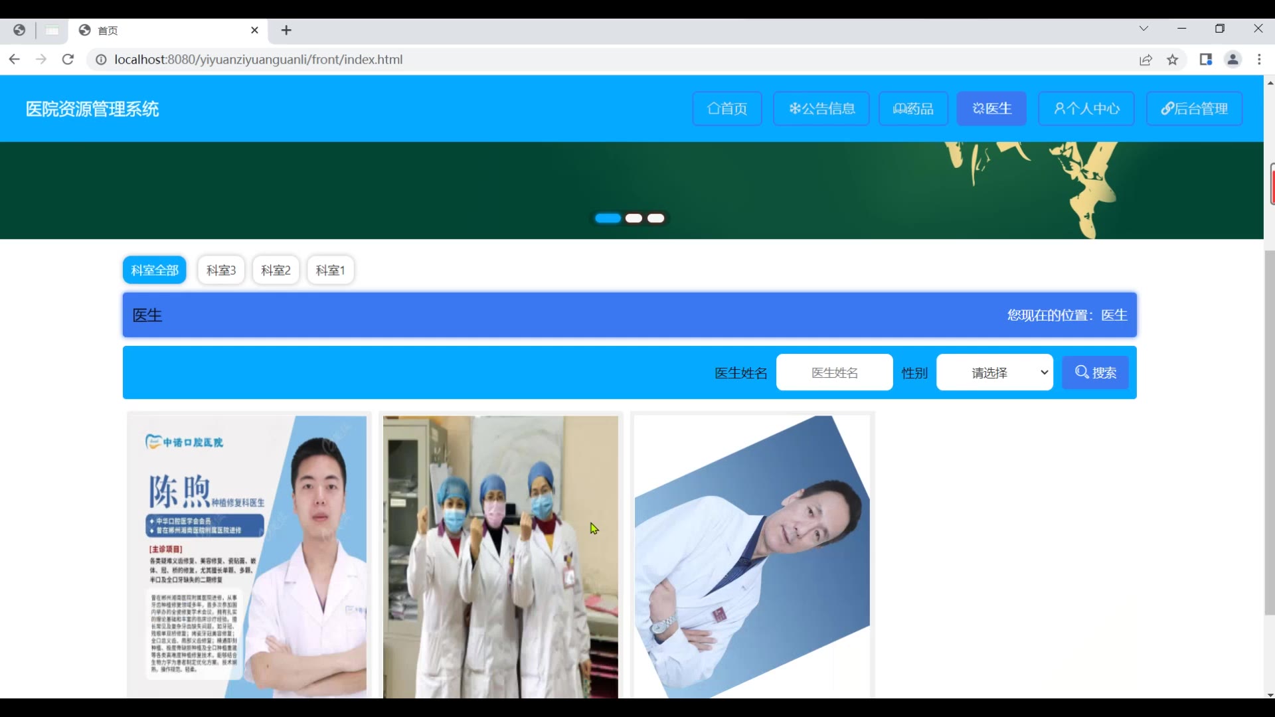Open the 公告信息 navigation menu item
The width and height of the screenshot is (1275, 717).
click(821, 109)
